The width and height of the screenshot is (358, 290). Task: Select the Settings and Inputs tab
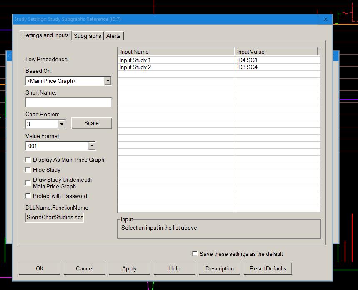pyautogui.click(x=45, y=35)
